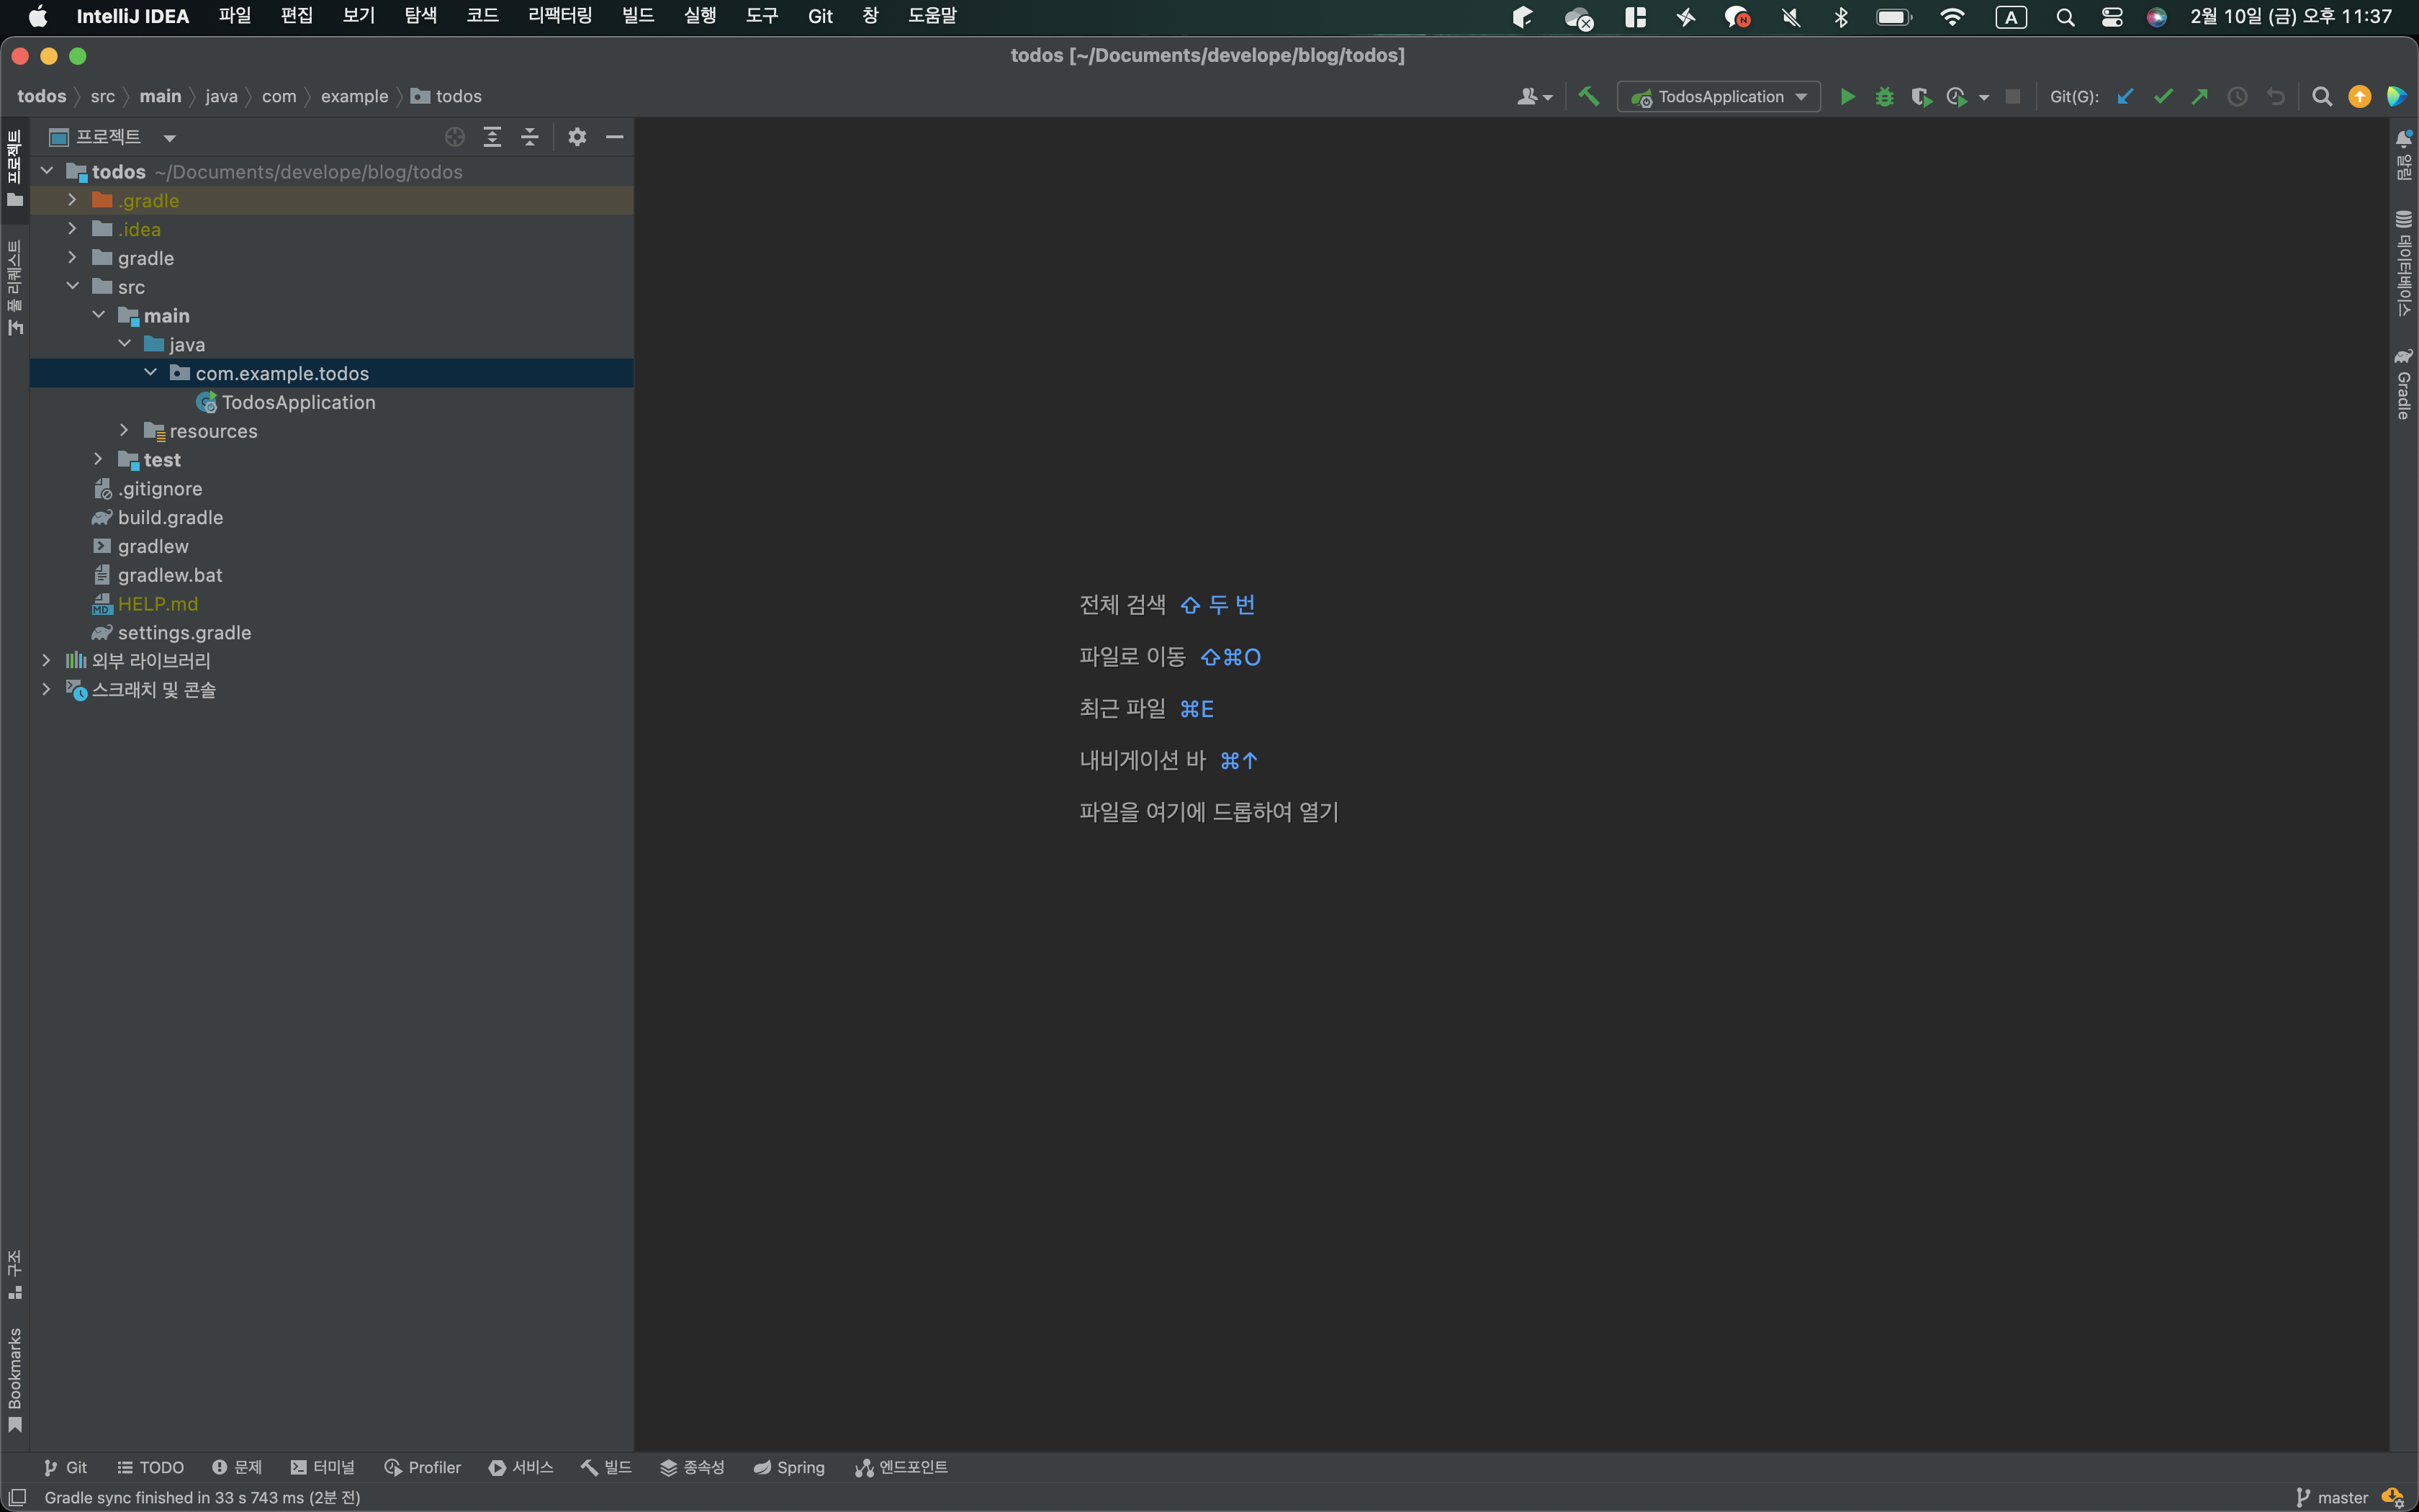Select opened file target icon in project panel
Screen dimensions: 2419x1512
[x=455, y=137]
